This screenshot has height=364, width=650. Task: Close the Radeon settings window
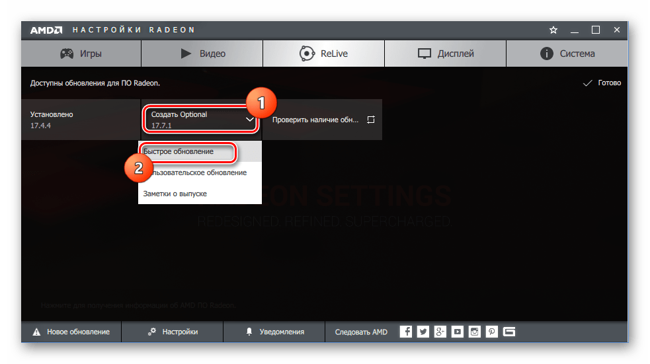click(x=617, y=30)
